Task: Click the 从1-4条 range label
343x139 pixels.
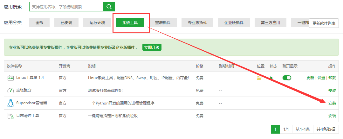Action: pos(303,129)
